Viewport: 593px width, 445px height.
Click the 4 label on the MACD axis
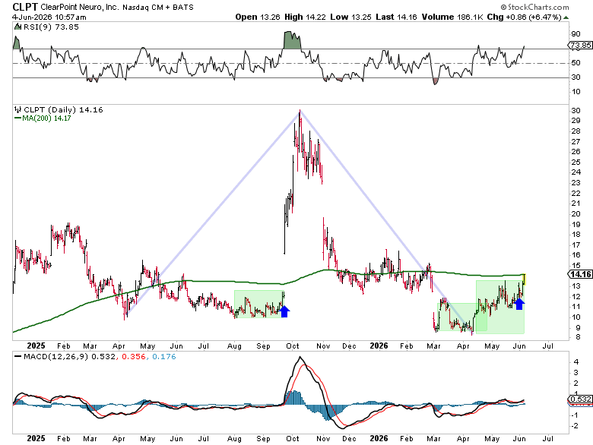576,362
